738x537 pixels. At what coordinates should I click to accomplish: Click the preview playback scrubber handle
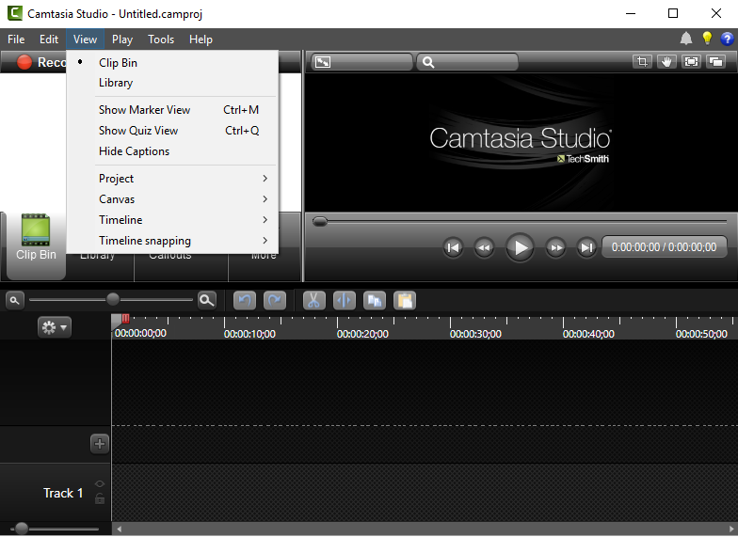tap(320, 221)
